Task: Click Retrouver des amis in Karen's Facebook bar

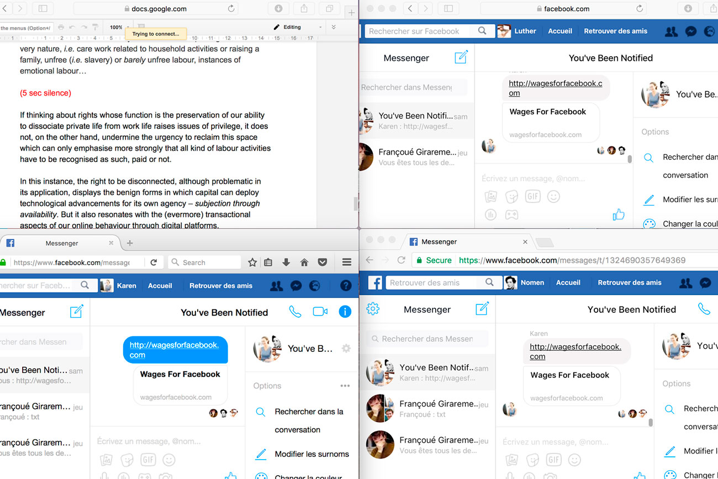Action: click(x=221, y=286)
